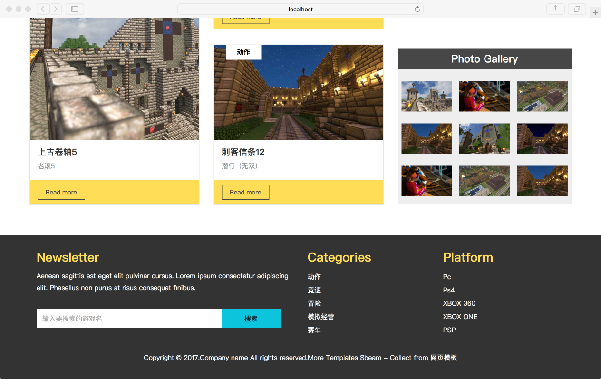The width and height of the screenshot is (601, 379).
Task: Open middle-row castle with lawn gallery thumbnail
Action: click(485, 138)
